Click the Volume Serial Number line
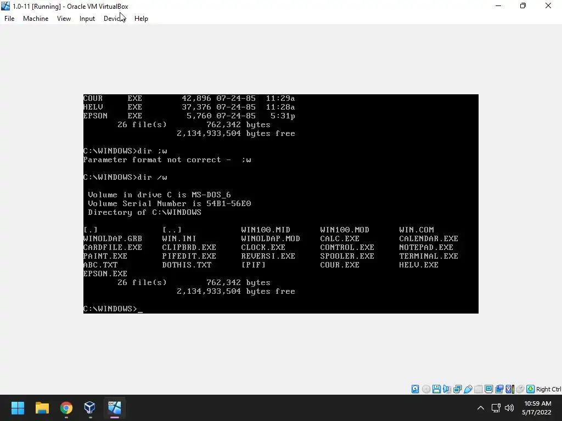 tap(170, 203)
